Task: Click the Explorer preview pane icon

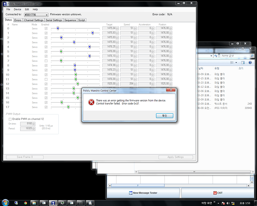Action: 243,63
